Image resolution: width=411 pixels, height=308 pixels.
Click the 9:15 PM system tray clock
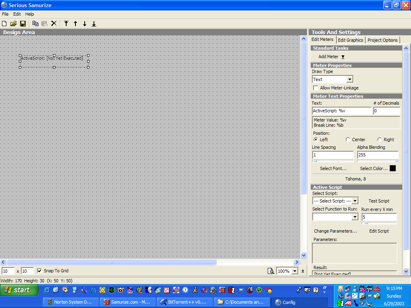(394, 288)
